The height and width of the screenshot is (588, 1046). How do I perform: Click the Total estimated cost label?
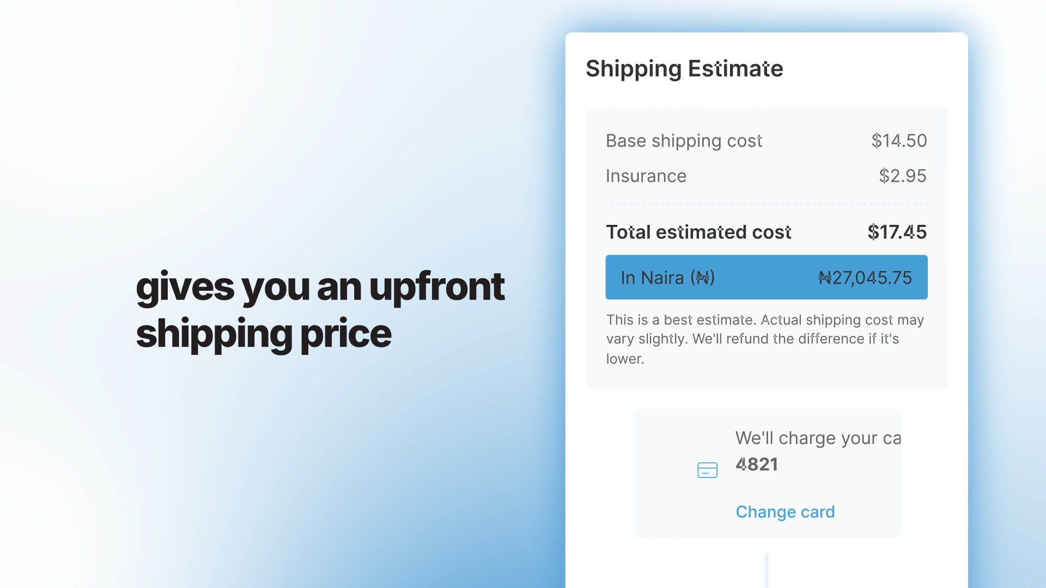698,232
